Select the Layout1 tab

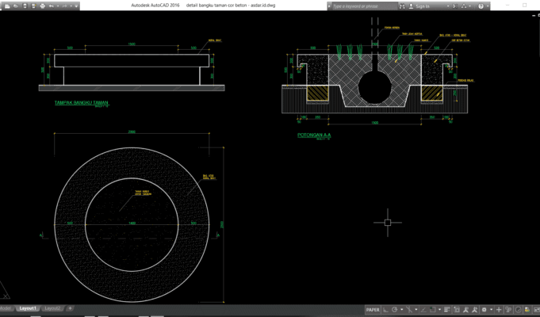[x=28, y=308]
